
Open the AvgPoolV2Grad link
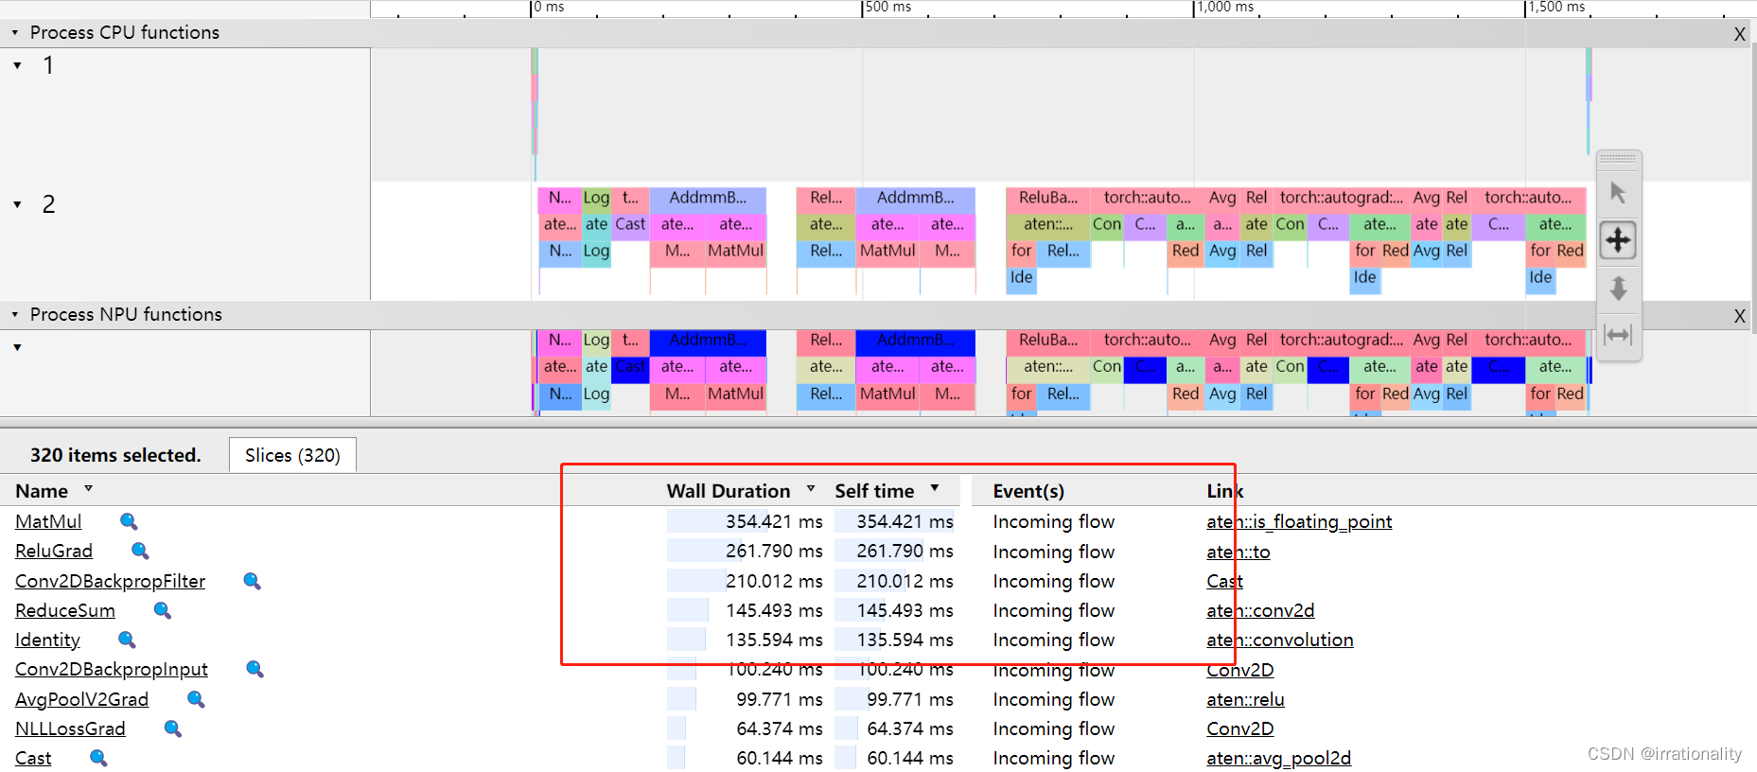coord(81,699)
